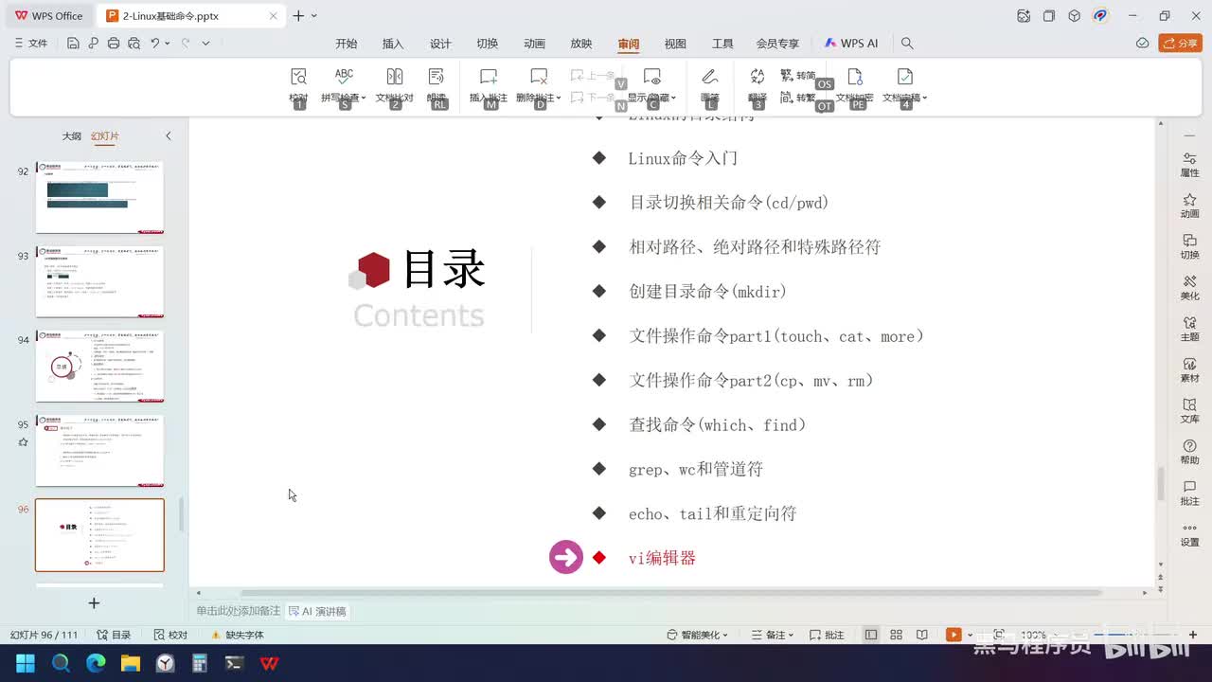The height and width of the screenshot is (682, 1212).
Task: Convert text with 转繁 button
Action: (798, 98)
